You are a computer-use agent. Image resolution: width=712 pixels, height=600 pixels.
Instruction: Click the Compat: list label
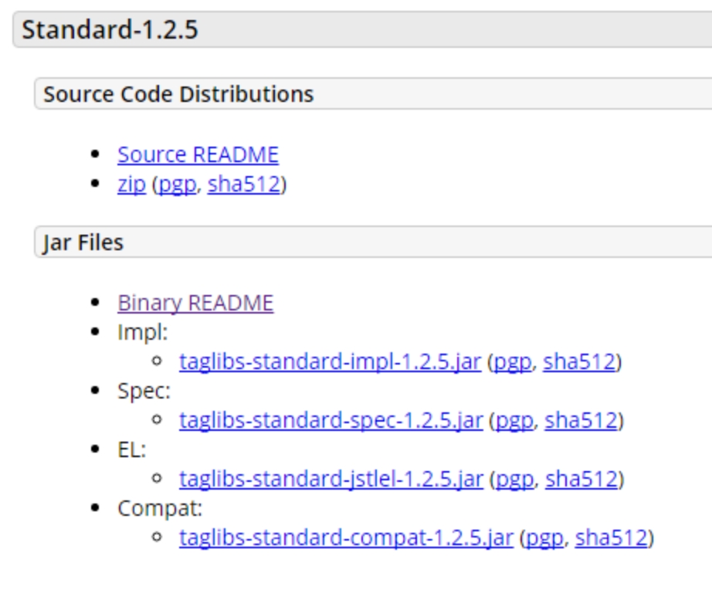click(160, 508)
